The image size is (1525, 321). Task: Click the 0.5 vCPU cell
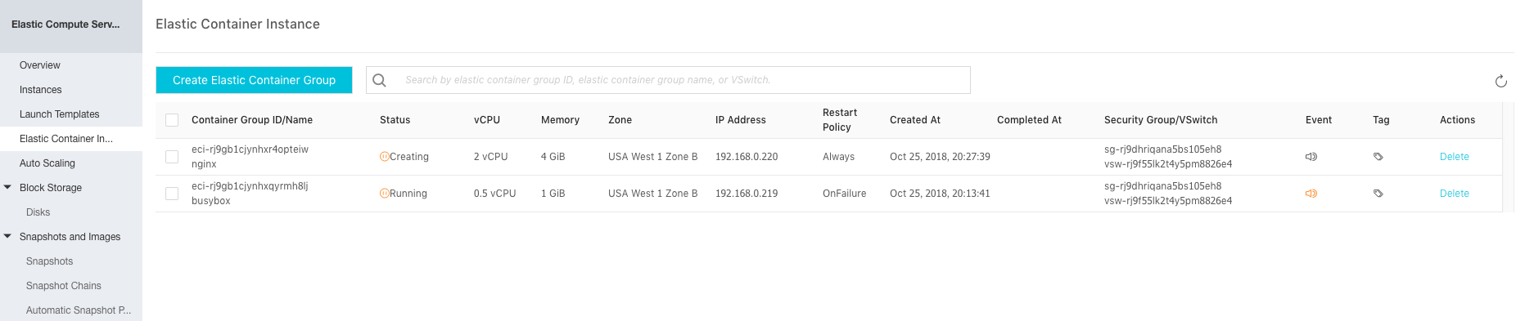(x=494, y=194)
